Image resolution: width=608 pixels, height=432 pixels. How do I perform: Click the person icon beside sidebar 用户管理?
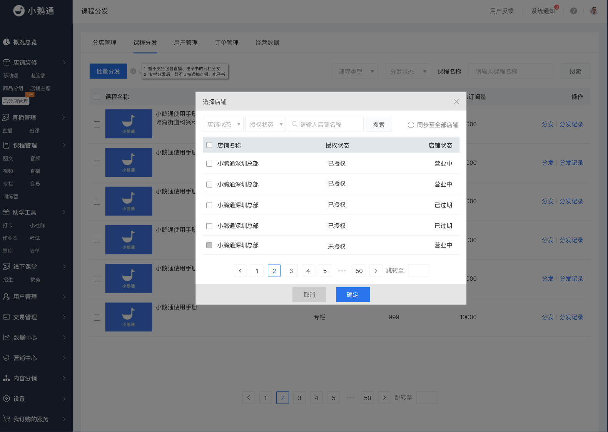[7, 296]
